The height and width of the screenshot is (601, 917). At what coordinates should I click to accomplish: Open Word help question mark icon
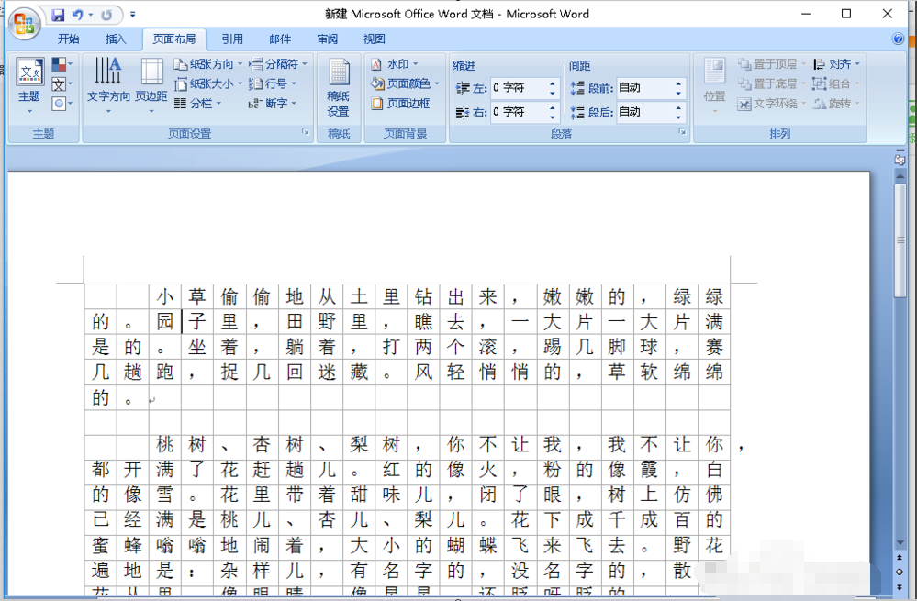coord(898,39)
